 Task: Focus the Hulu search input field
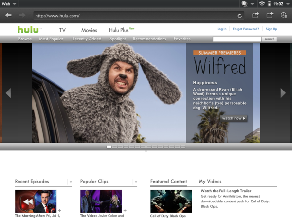pos(237,39)
